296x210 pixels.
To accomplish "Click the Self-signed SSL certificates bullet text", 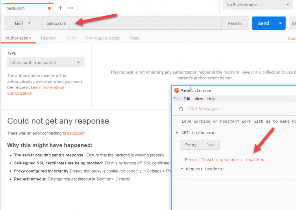I will [x=93, y=163].
